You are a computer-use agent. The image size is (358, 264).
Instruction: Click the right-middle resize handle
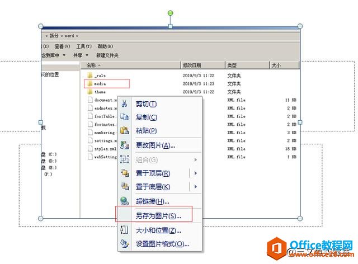tap(300, 122)
